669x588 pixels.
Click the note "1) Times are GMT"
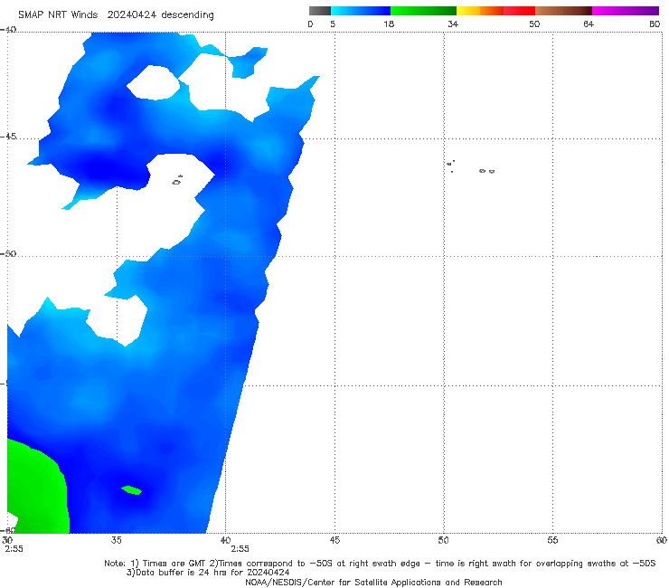coord(168,564)
